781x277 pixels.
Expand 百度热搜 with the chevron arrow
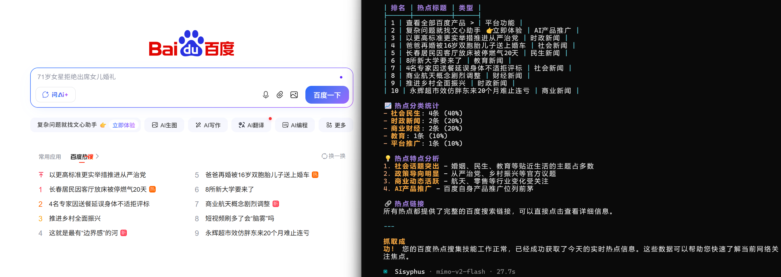(97, 156)
